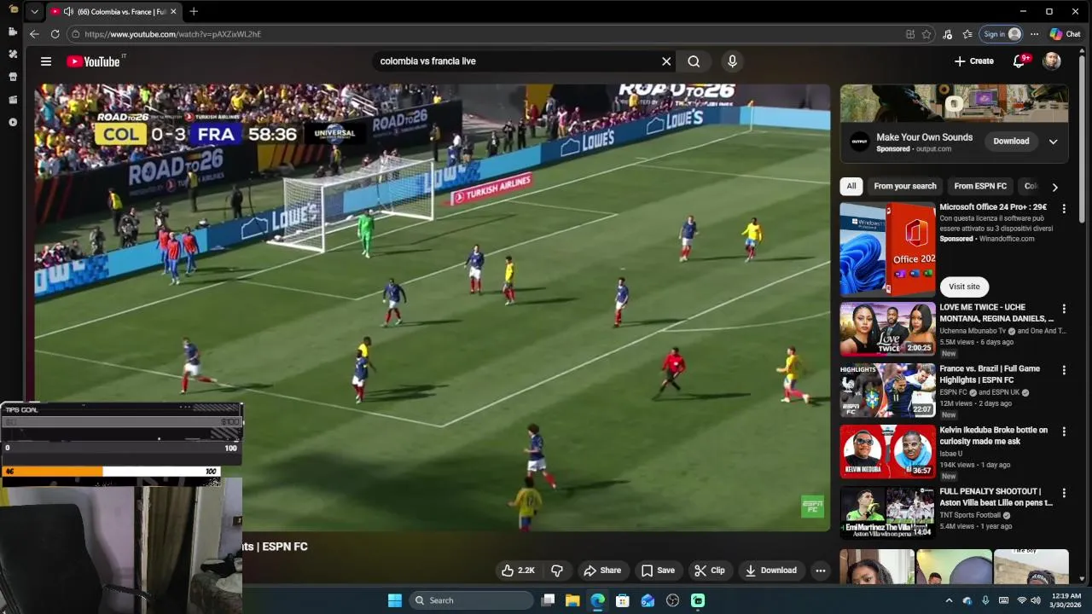Screen dimensions: 1092x614
Task: Open options for Kelvin Ikeduba video
Action: coord(1063,432)
